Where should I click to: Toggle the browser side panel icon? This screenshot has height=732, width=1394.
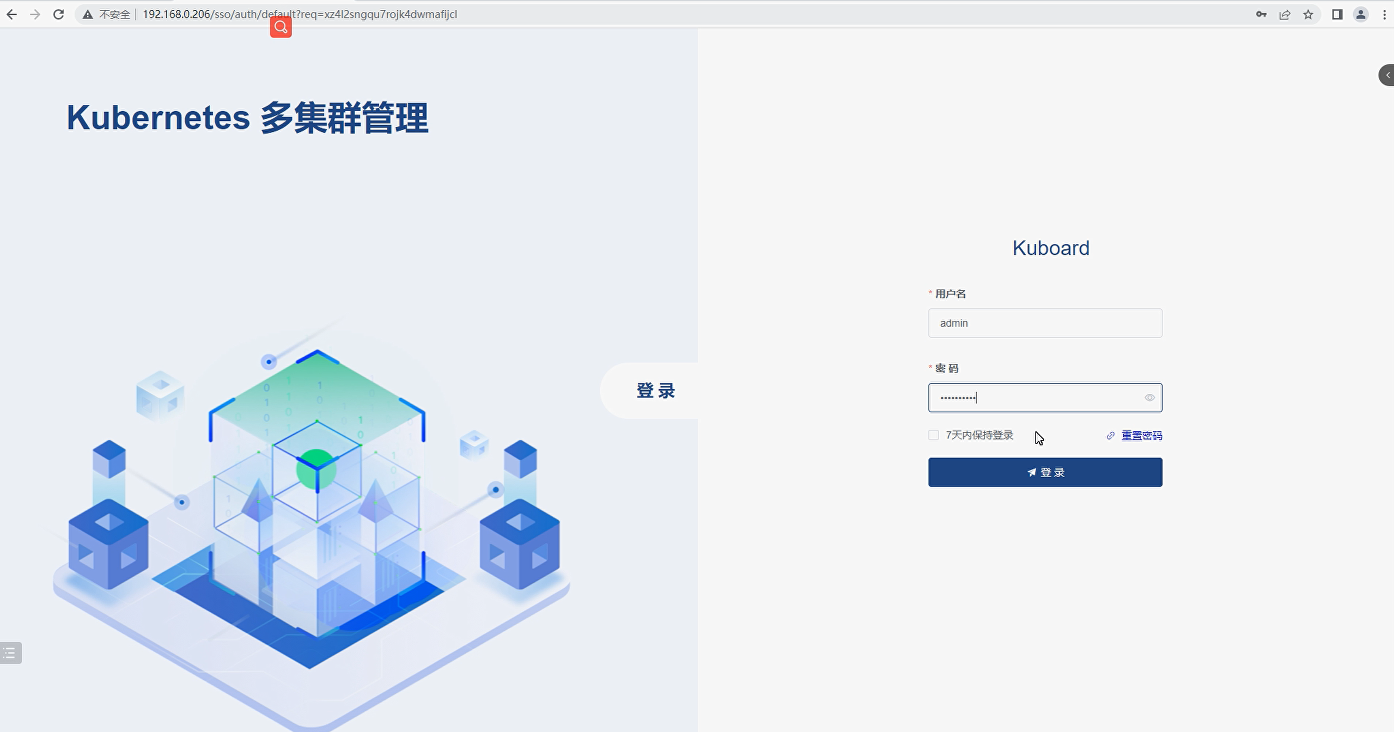(x=1337, y=15)
